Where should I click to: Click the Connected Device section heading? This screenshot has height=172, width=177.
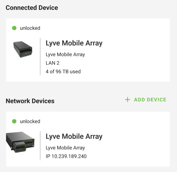[x=32, y=8]
